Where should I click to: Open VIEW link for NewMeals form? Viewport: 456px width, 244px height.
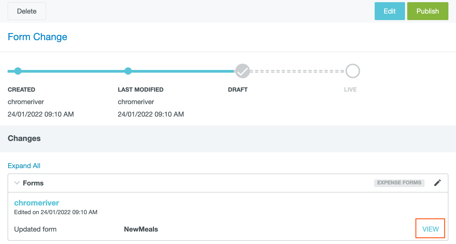pyautogui.click(x=430, y=229)
